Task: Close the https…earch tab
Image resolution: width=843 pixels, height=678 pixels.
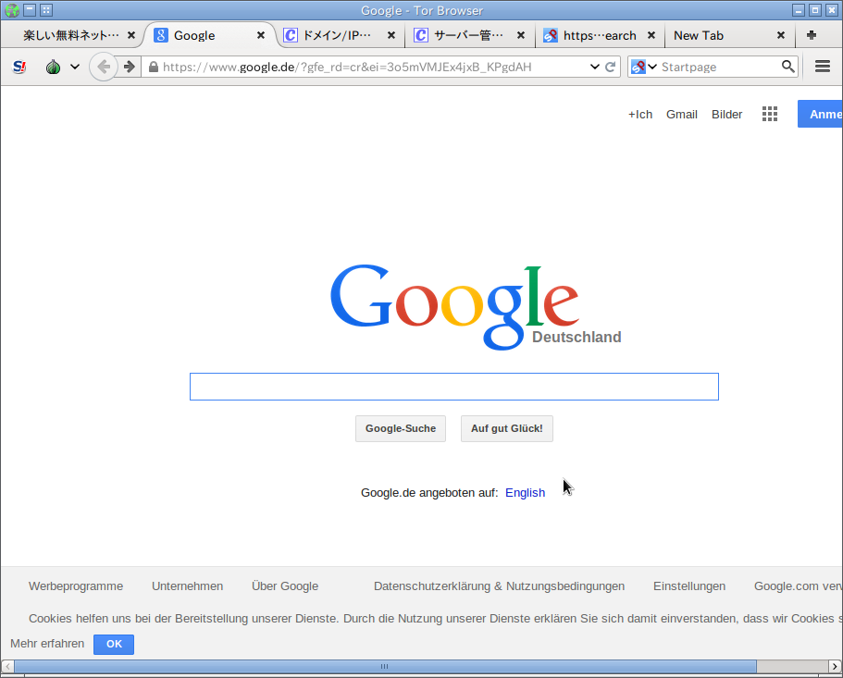Action: 651,35
